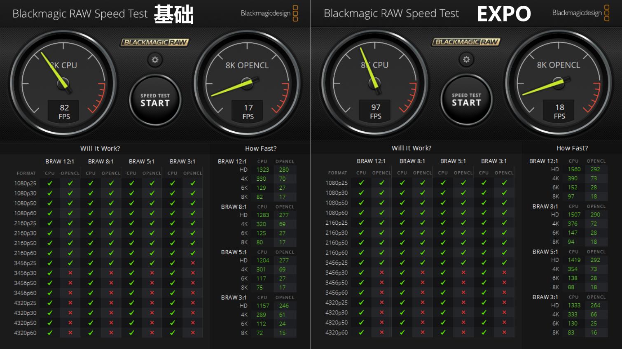Open the settings gear in the EXPO window
Screen dimensions: 622x349
[x=466, y=60]
